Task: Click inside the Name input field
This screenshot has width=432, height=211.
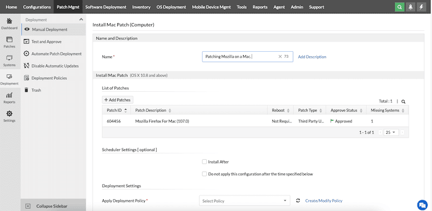Action: tap(247, 57)
